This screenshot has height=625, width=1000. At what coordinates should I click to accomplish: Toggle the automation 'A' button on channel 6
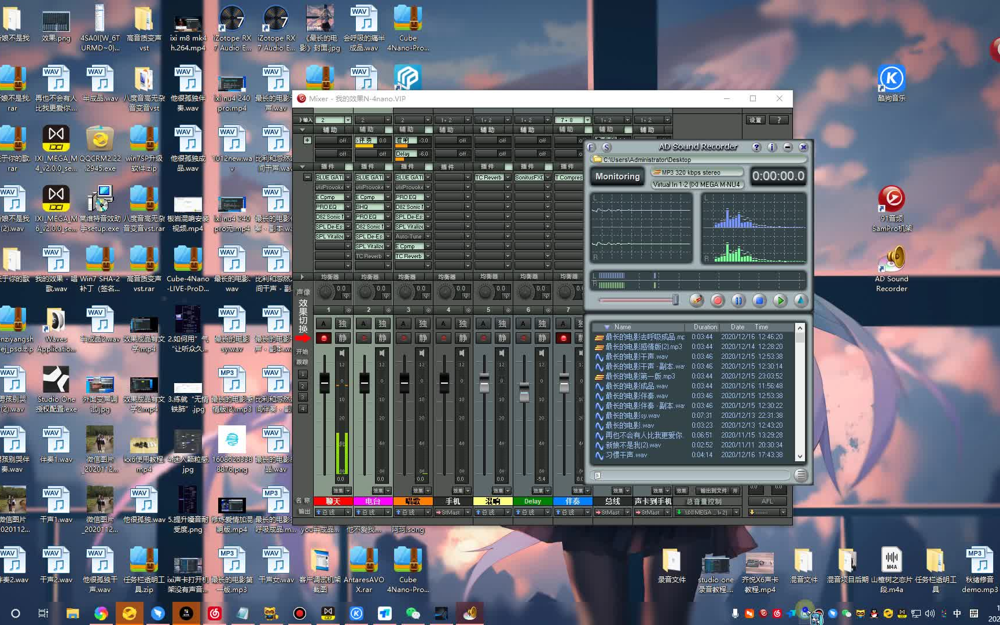tap(523, 323)
